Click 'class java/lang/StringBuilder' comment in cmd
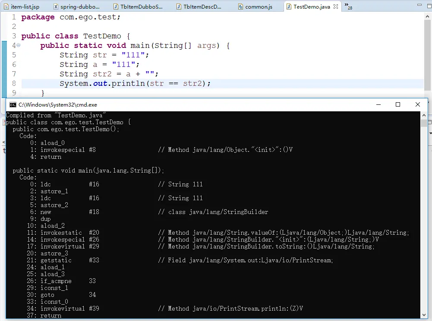Viewport: 432px width, 321px height. coord(218,212)
